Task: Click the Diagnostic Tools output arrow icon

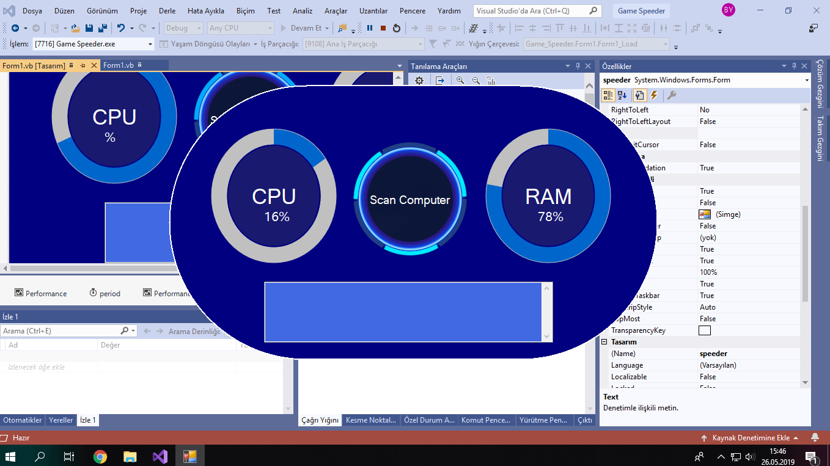Action: [440, 81]
